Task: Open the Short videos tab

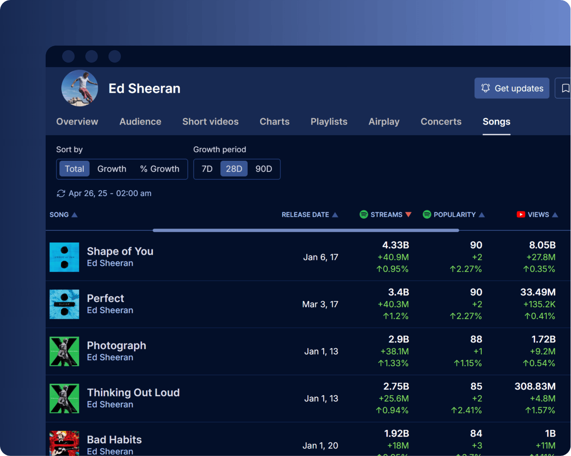Action: point(210,122)
